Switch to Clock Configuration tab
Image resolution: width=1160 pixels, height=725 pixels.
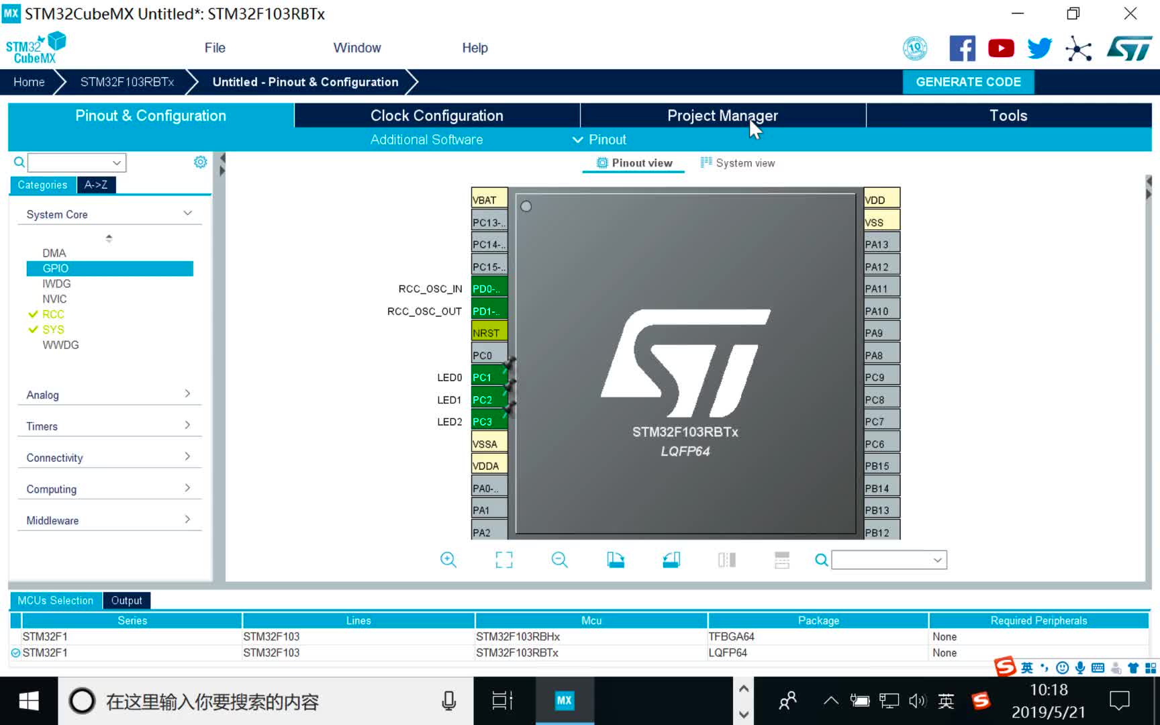437,115
